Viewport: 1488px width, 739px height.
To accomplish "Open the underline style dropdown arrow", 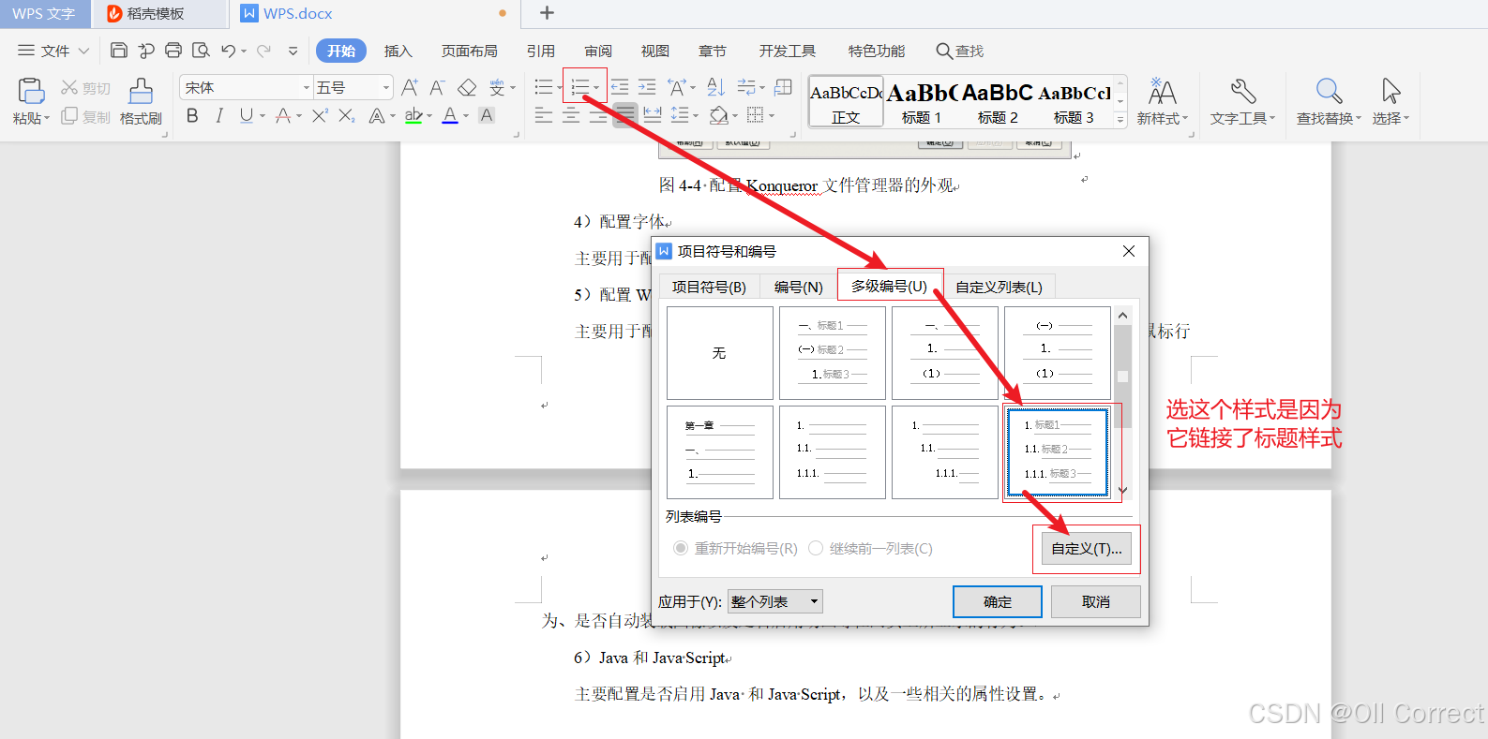I will [x=263, y=116].
